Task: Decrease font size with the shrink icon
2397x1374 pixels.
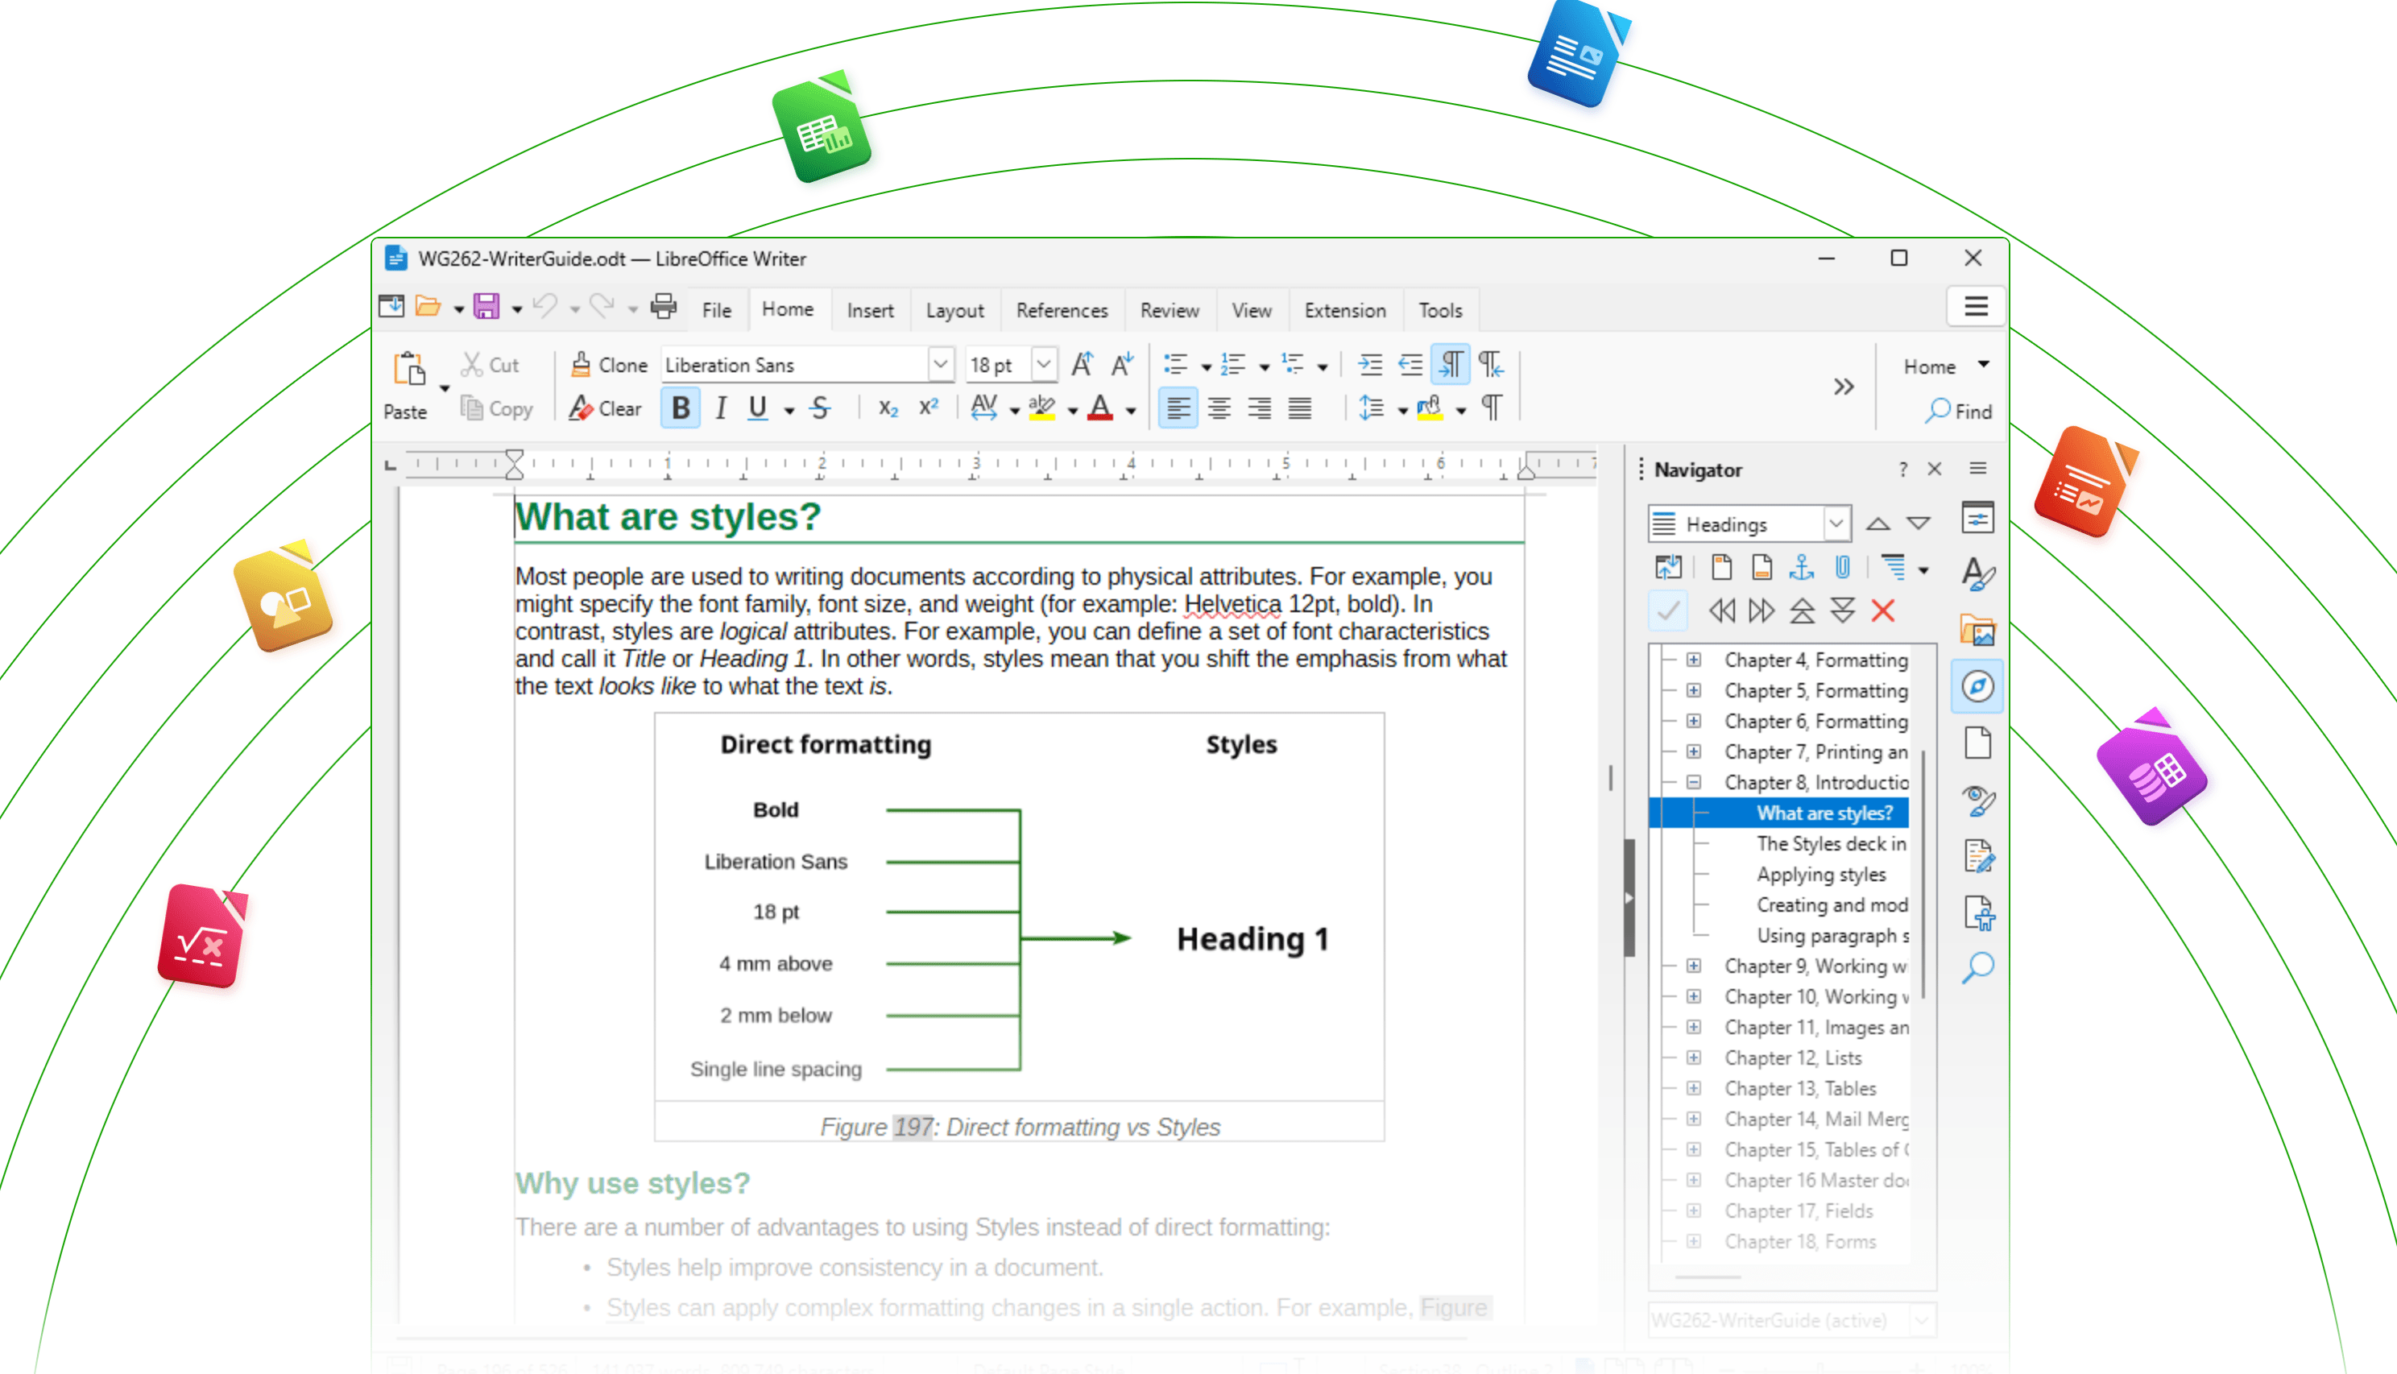Action: pyautogui.click(x=1122, y=365)
